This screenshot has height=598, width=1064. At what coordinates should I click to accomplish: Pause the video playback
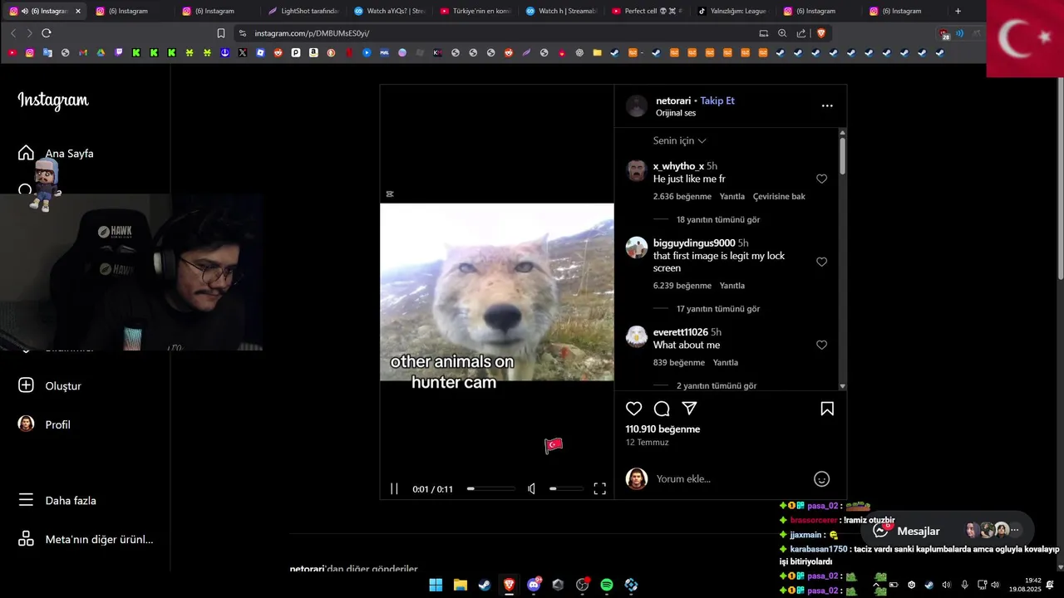(x=394, y=489)
